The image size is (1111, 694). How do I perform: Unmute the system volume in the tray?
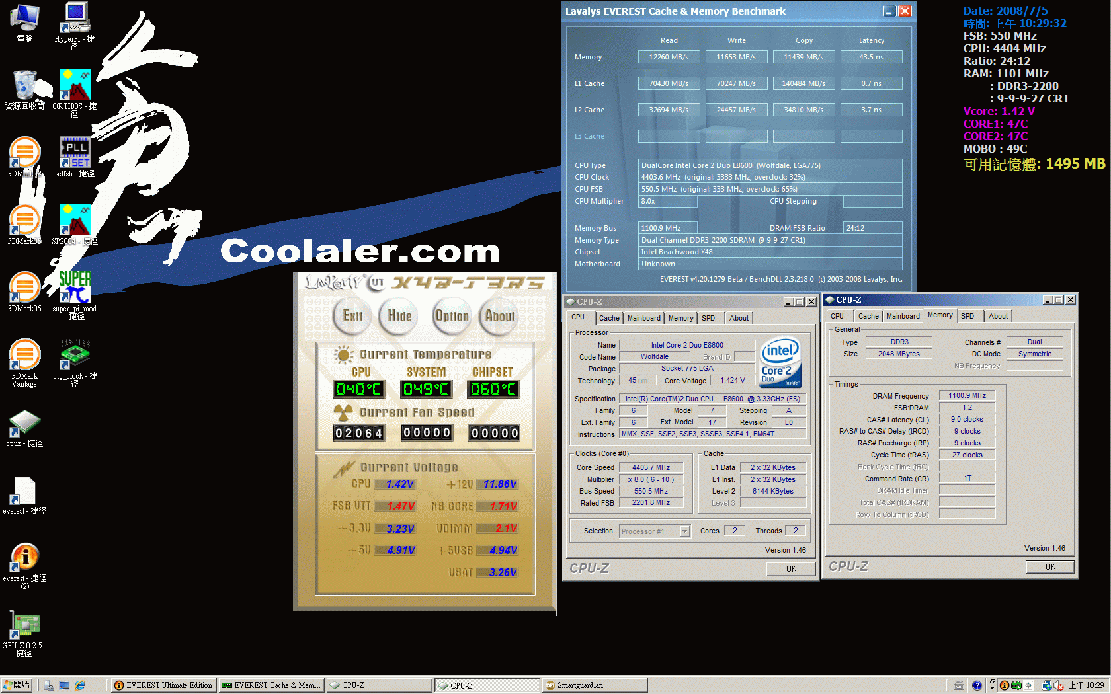[x=1059, y=686]
